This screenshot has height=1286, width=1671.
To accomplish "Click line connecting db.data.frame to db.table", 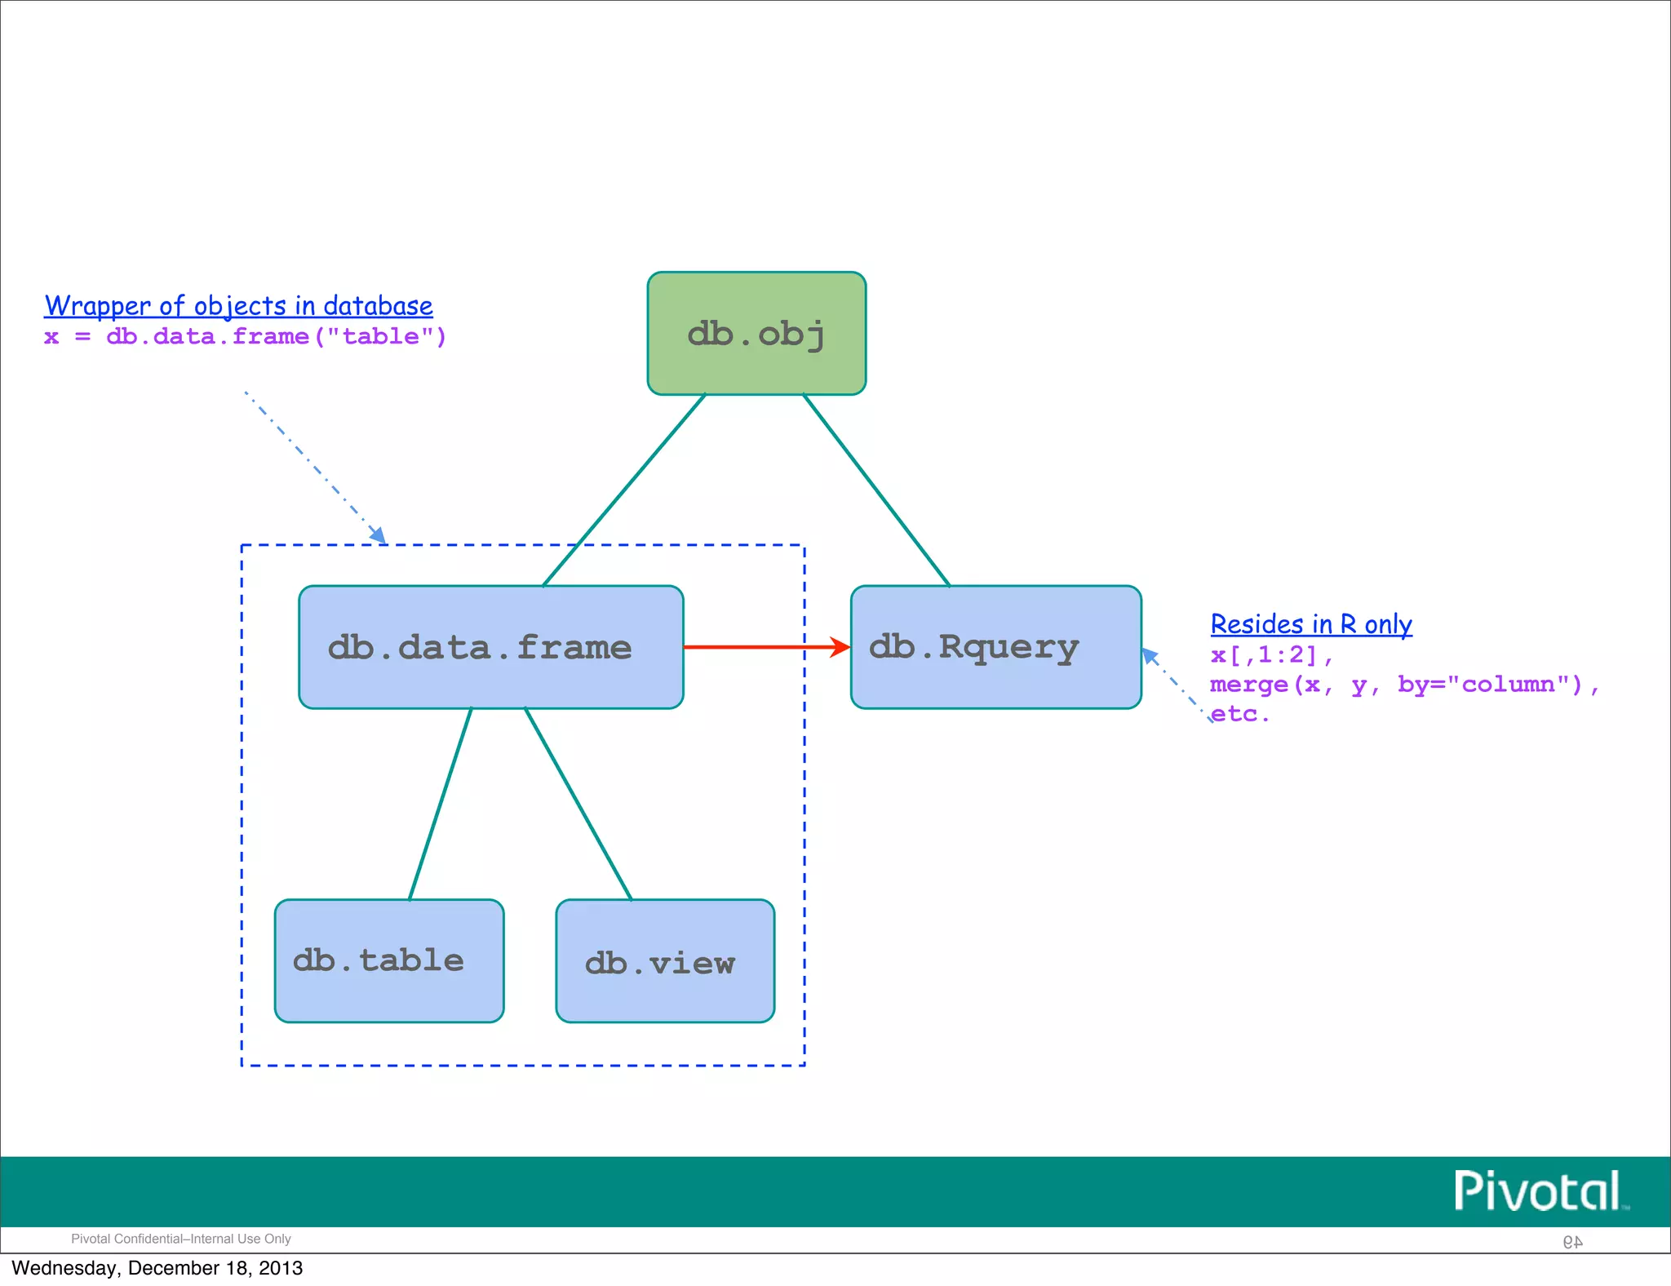I will pos(441,804).
